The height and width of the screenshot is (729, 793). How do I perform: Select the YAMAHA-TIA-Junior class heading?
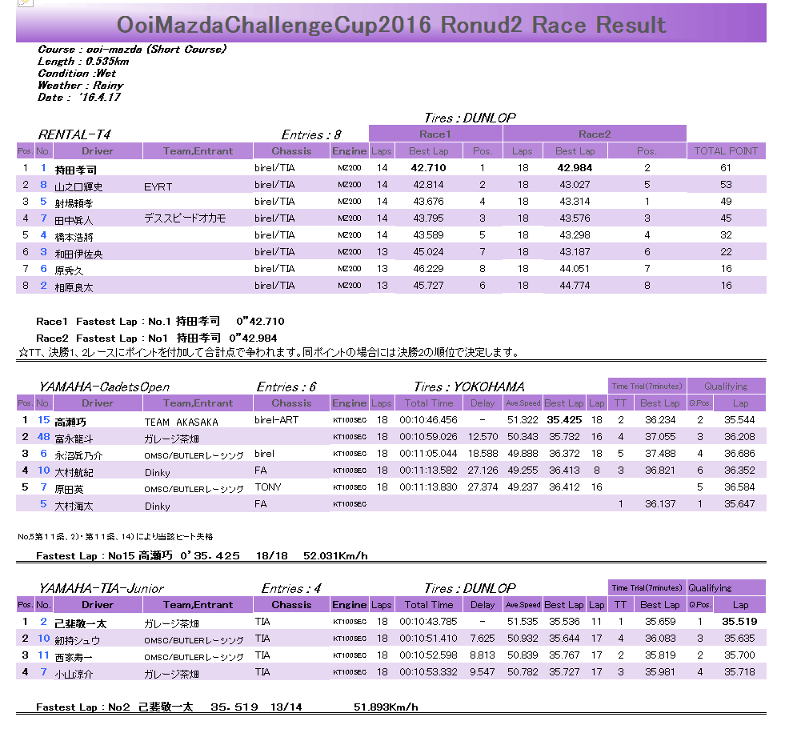[101, 588]
